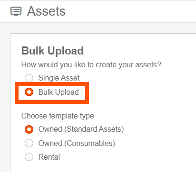
Task: Click the Single Asset label text
Action: pyautogui.click(x=59, y=78)
